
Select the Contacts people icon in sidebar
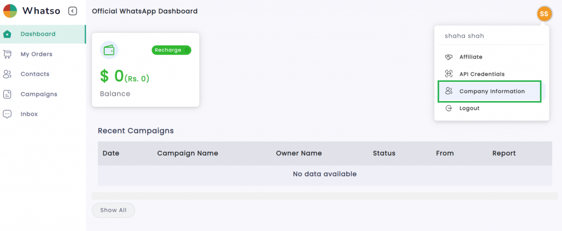pos(7,74)
